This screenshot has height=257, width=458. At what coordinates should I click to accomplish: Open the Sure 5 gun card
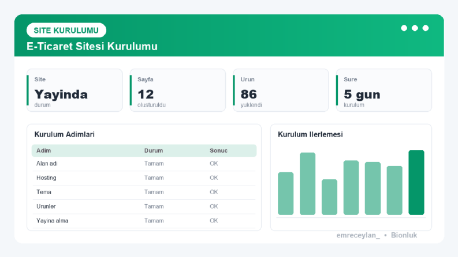point(384,90)
